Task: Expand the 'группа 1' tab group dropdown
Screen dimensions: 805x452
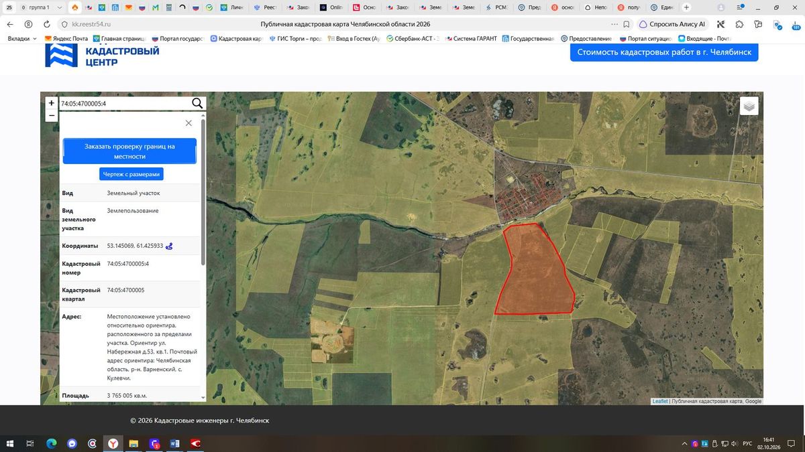Action: tap(60, 7)
